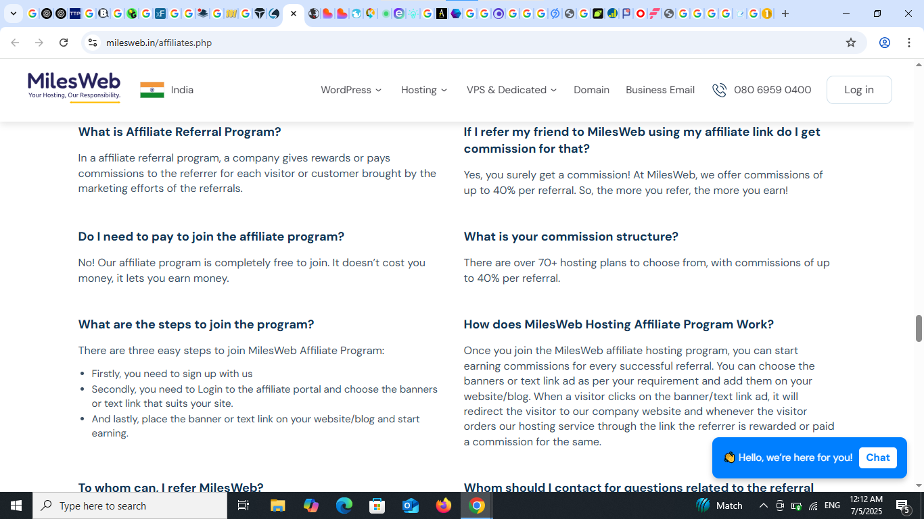
Task: Go back with the browser back arrow
Action: coord(15,43)
